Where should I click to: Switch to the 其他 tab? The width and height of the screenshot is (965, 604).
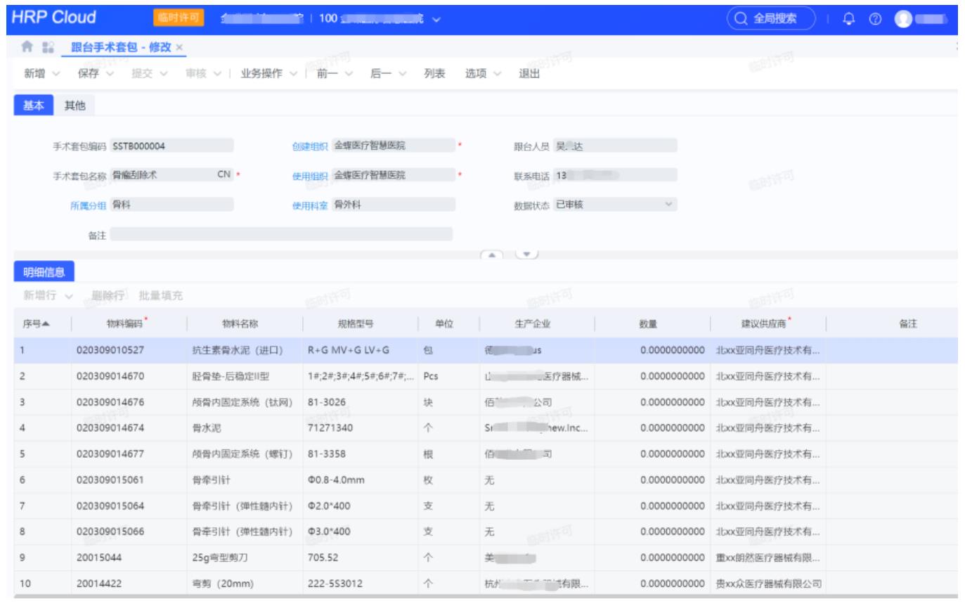point(75,105)
